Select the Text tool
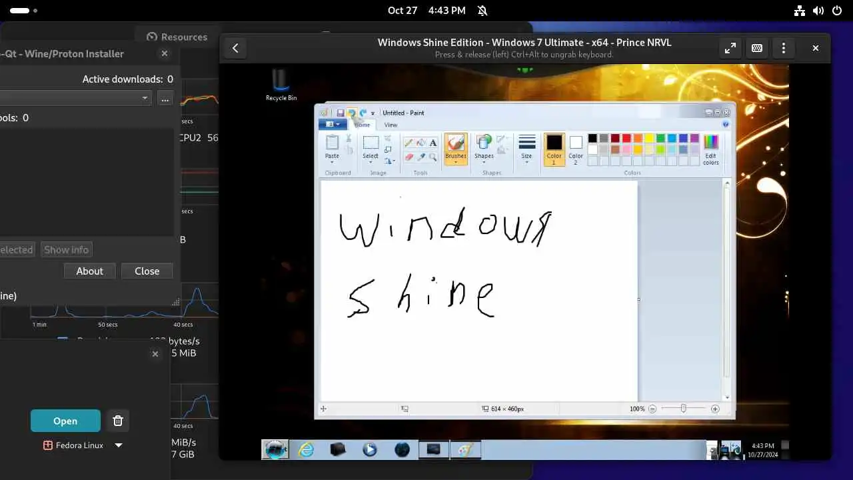 point(433,143)
